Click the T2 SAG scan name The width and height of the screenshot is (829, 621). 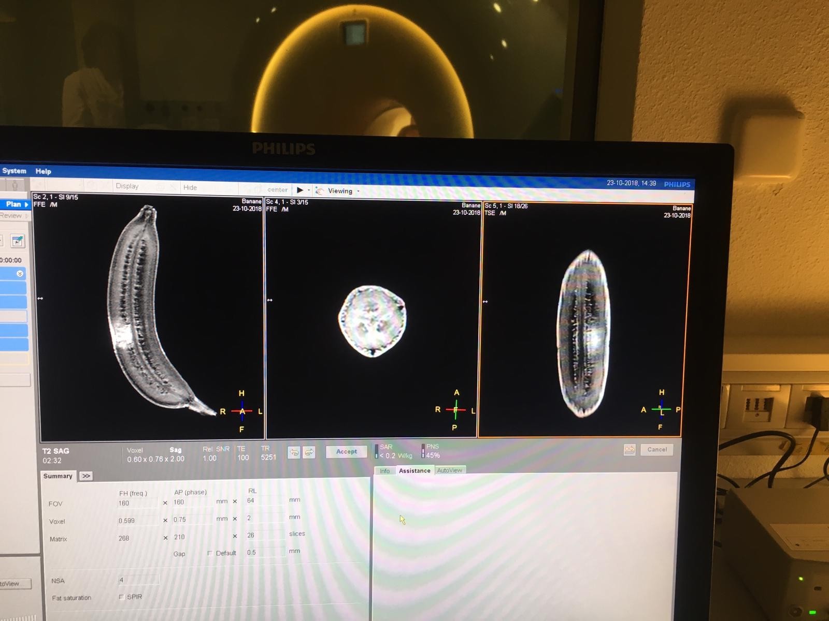(x=55, y=451)
